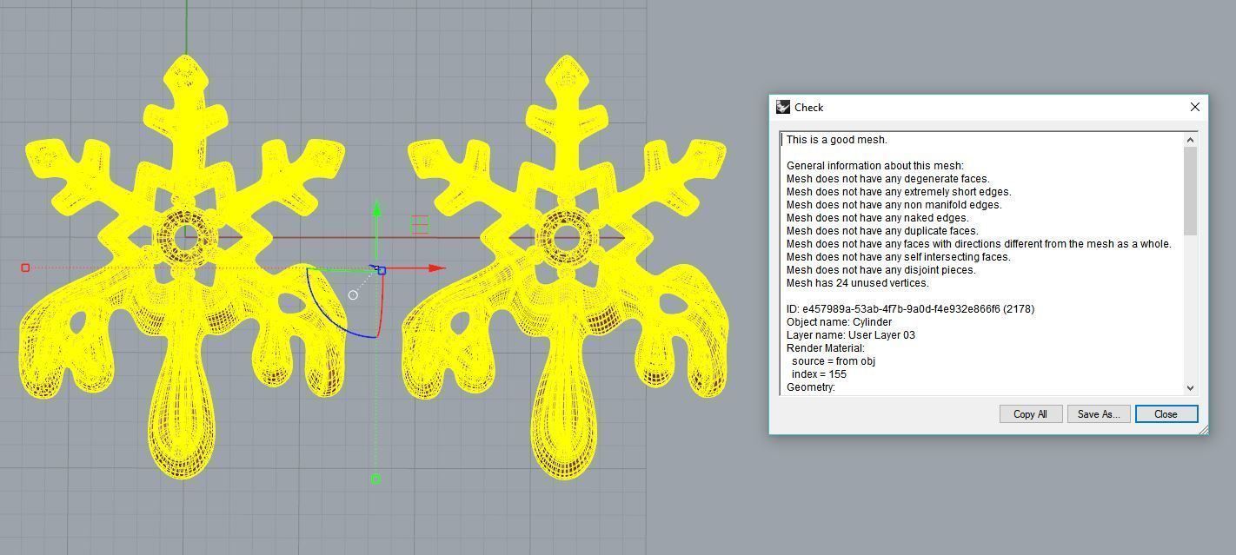Click the Copy All button

pos(1030,414)
